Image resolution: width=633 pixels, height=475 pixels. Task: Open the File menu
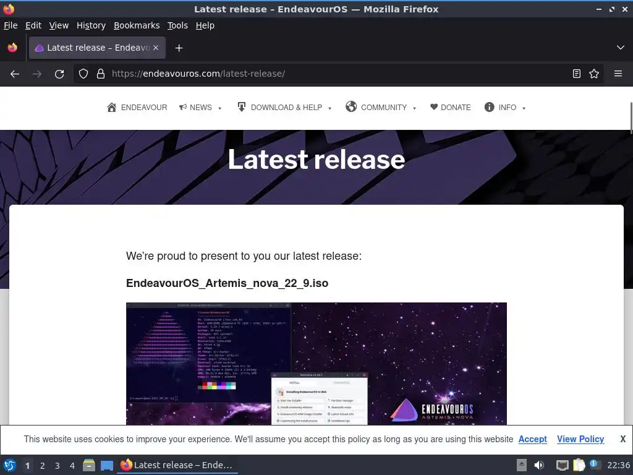(x=11, y=25)
